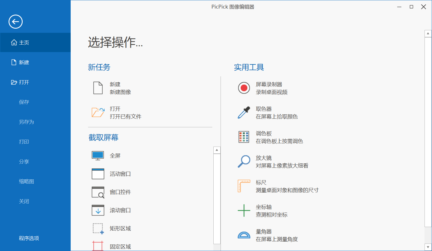Image resolution: width=432 pixels, height=251 pixels.
Task: Click the capture list scrollbar thumb
Action: (x=217, y=199)
